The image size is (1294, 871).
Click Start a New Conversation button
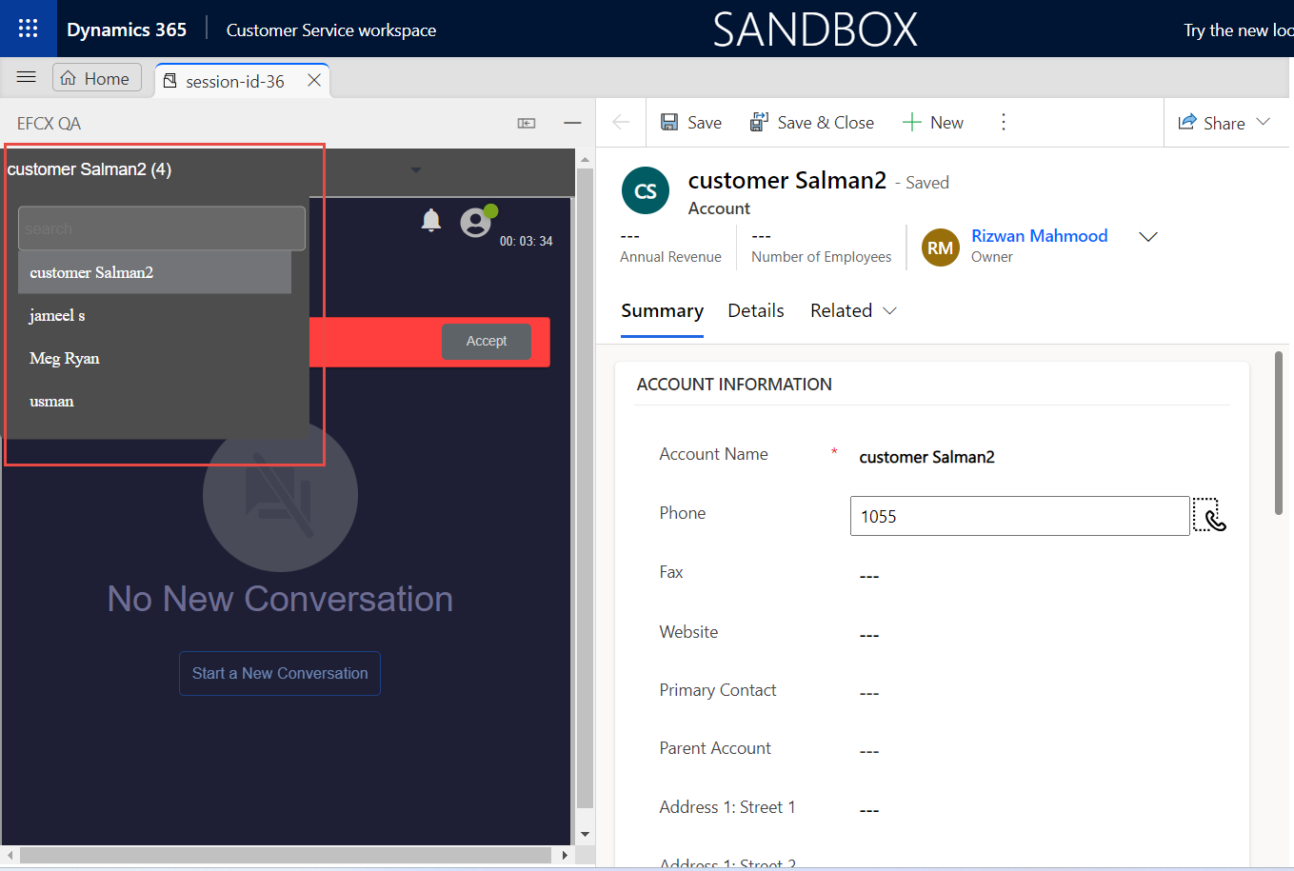point(280,673)
